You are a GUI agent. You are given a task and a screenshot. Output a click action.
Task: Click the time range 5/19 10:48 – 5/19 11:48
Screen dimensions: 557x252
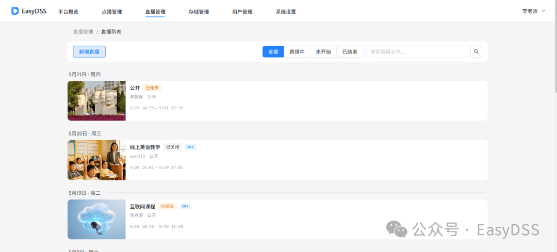point(156,226)
